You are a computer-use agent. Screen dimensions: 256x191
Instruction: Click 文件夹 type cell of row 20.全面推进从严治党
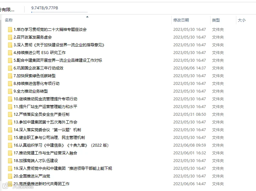click(218, 176)
